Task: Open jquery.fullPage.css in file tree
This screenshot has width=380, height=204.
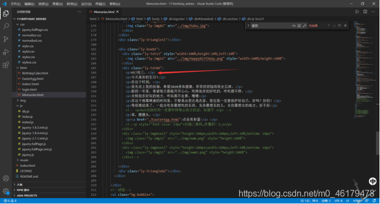Action: point(35,30)
